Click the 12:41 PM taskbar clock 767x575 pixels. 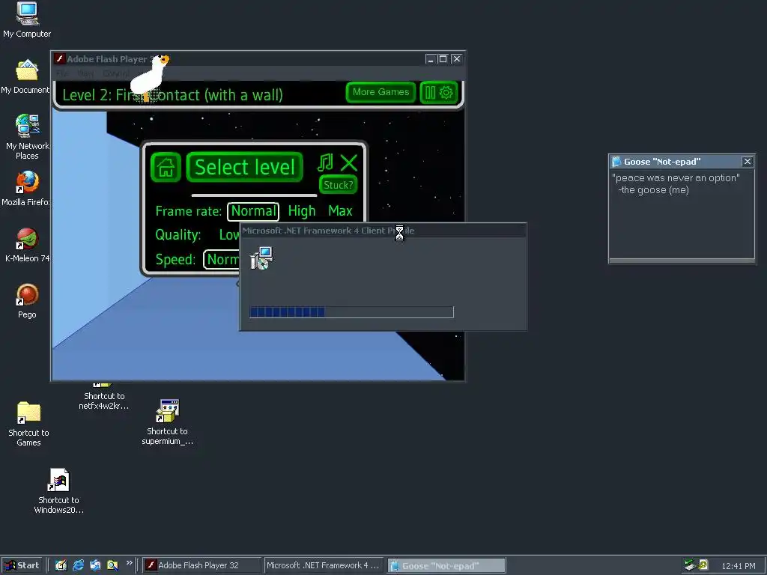[x=739, y=566]
